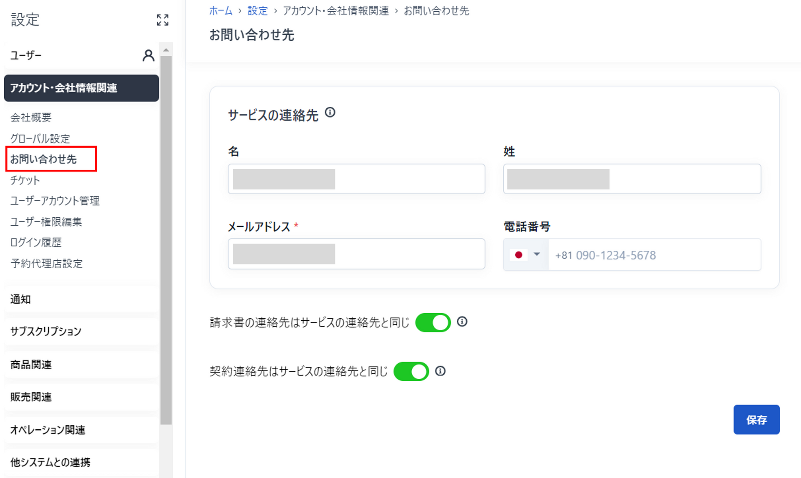This screenshot has width=801, height=478.
Task: Click the sidebar scrollbar up arrow
Action: [166, 50]
